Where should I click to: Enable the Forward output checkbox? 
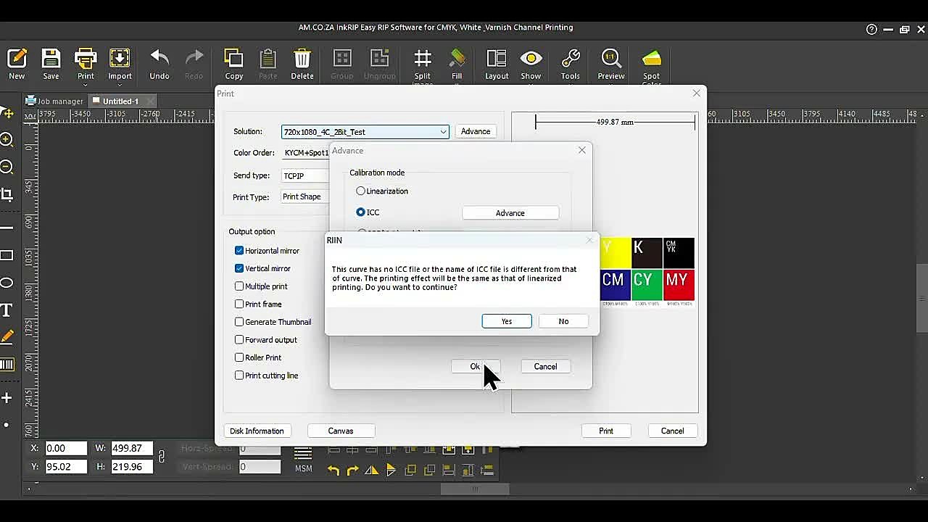click(x=239, y=339)
